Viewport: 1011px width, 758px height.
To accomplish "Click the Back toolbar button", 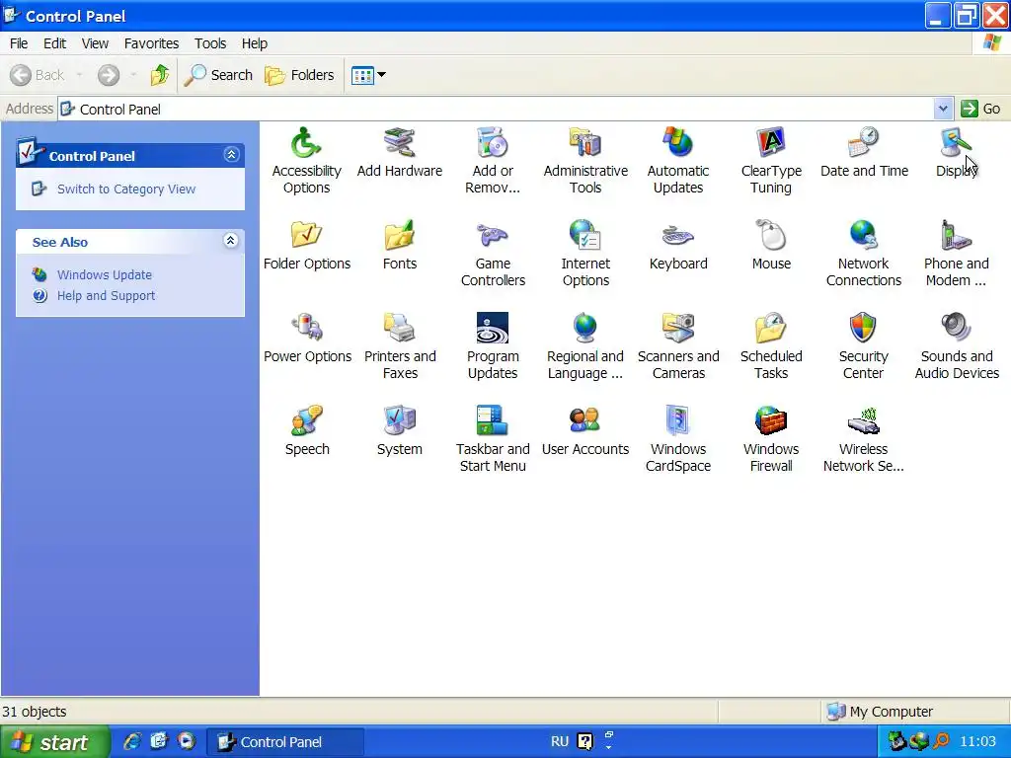I will [x=38, y=75].
